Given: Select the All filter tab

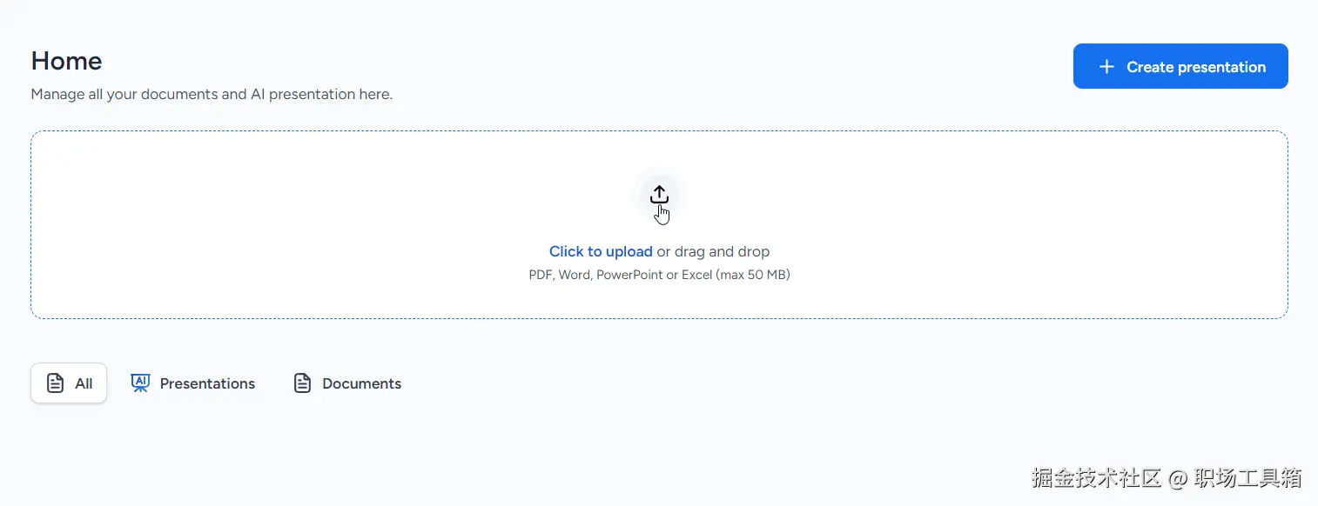Looking at the screenshot, I should 69,383.
